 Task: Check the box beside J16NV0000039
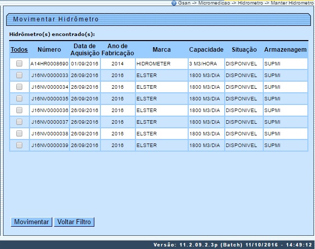pyautogui.click(x=19, y=145)
